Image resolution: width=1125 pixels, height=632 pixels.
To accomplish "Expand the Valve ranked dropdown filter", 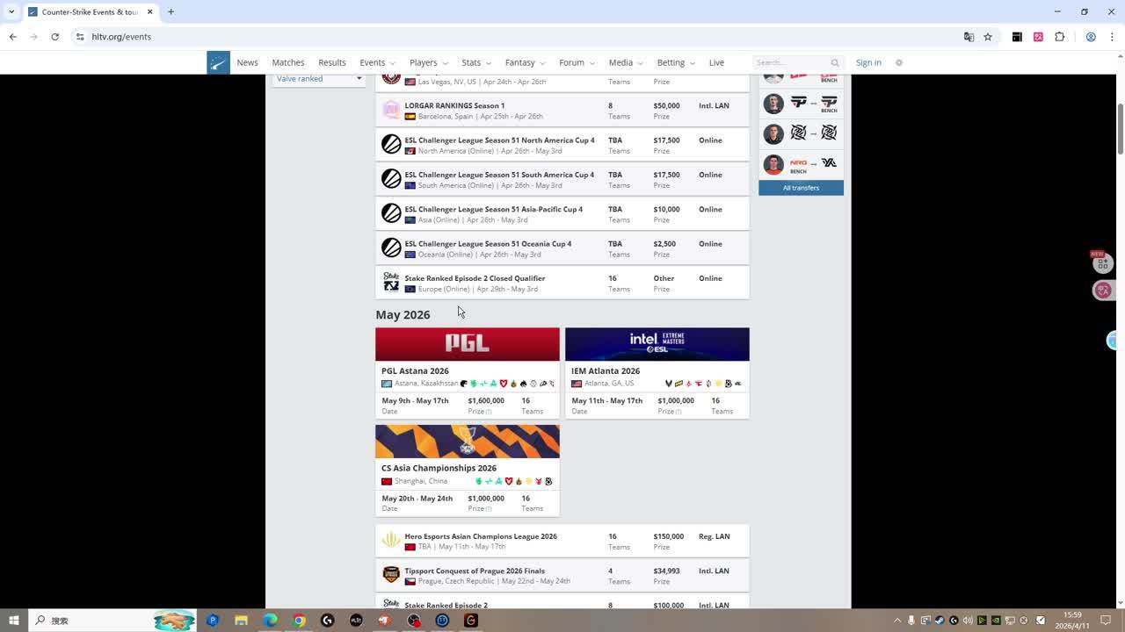I will coord(319,79).
